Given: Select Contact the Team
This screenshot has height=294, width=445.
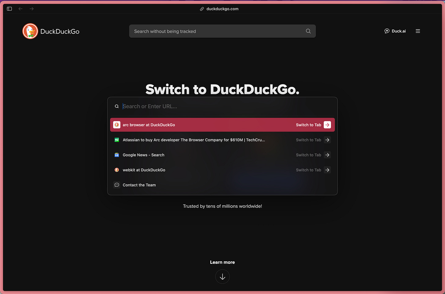Looking at the screenshot, I should point(222,185).
